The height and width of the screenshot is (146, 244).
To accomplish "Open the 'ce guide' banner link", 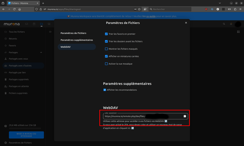I will [x=151, y=16].
